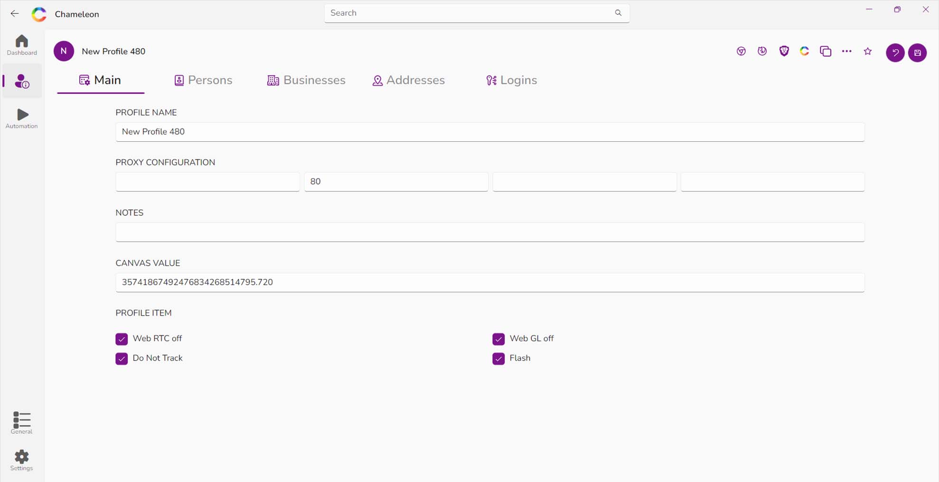Launch the profile in Brave
The image size is (939, 482).
(x=784, y=51)
